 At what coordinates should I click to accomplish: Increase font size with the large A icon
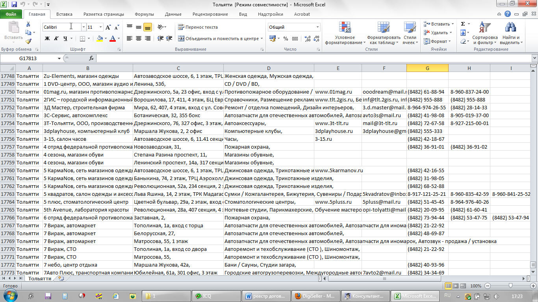tap(108, 27)
